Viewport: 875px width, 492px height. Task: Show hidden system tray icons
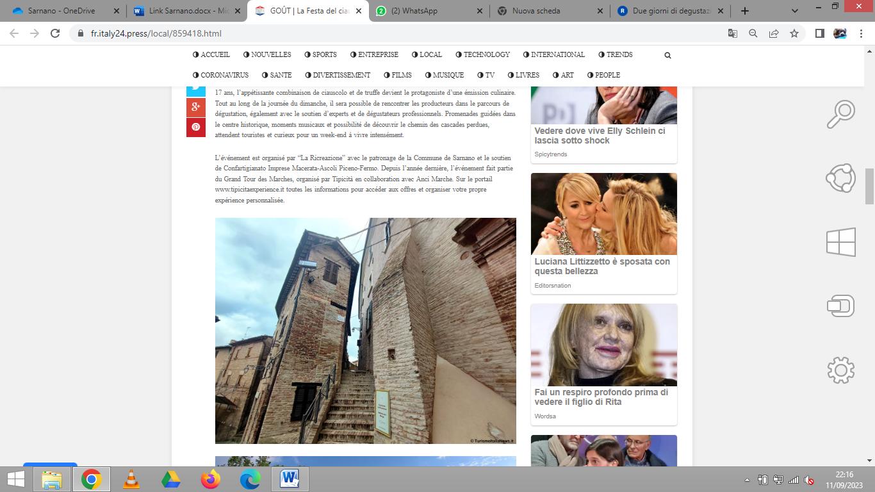(x=747, y=480)
